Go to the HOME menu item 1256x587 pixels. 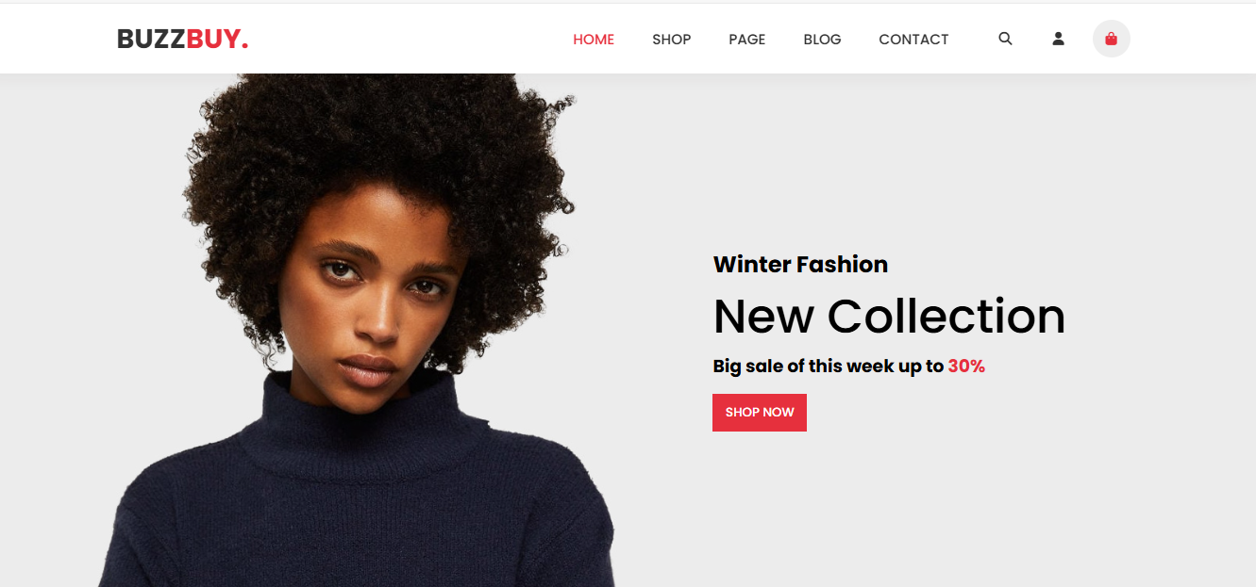coord(594,40)
